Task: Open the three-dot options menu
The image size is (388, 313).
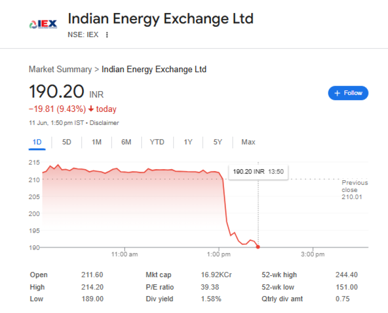Action: 107,34
